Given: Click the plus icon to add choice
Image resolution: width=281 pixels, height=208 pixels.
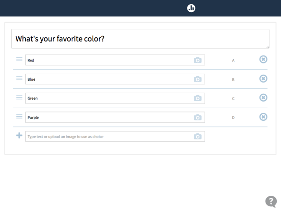Looking at the screenshot, I should [x=19, y=136].
